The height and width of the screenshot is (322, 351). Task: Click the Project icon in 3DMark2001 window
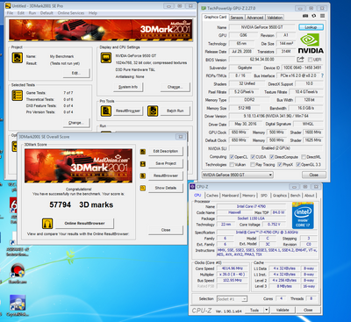[17, 58]
